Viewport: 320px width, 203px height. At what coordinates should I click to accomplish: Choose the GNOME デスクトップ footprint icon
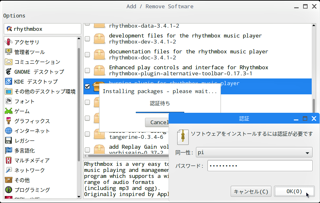pyautogui.click(x=9, y=71)
